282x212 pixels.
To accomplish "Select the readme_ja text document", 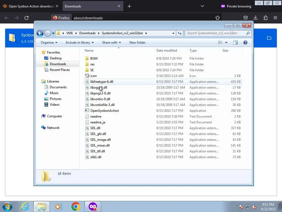I will 98,122.
